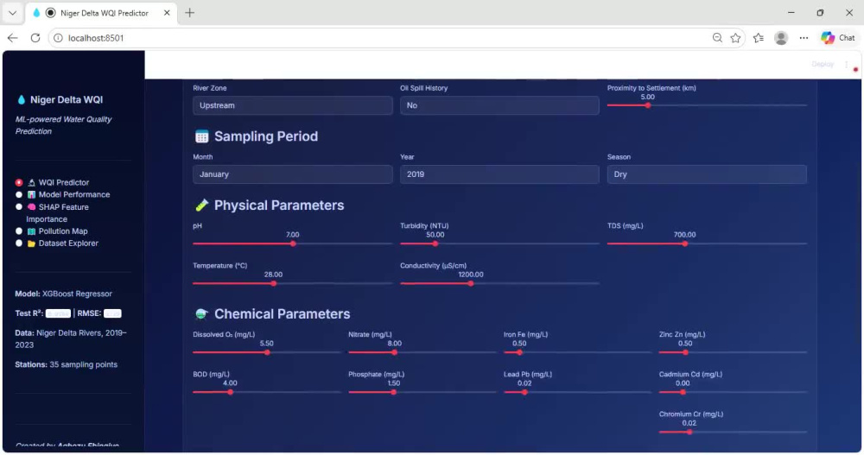Open the Season dropdown showing Dry

[x=707, y=174]
